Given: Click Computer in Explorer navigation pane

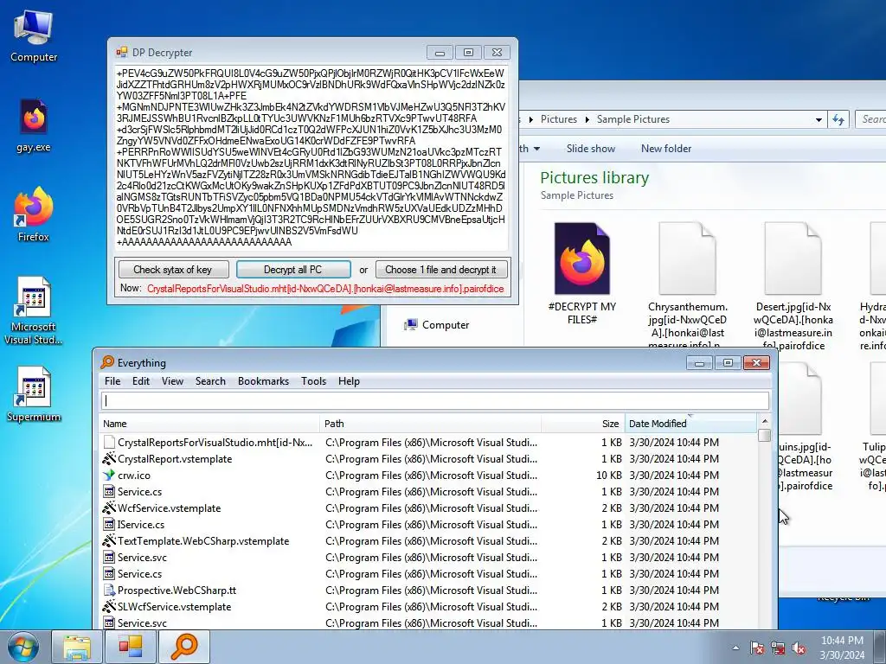Looking at the screenshot, I should coord(436,325).
